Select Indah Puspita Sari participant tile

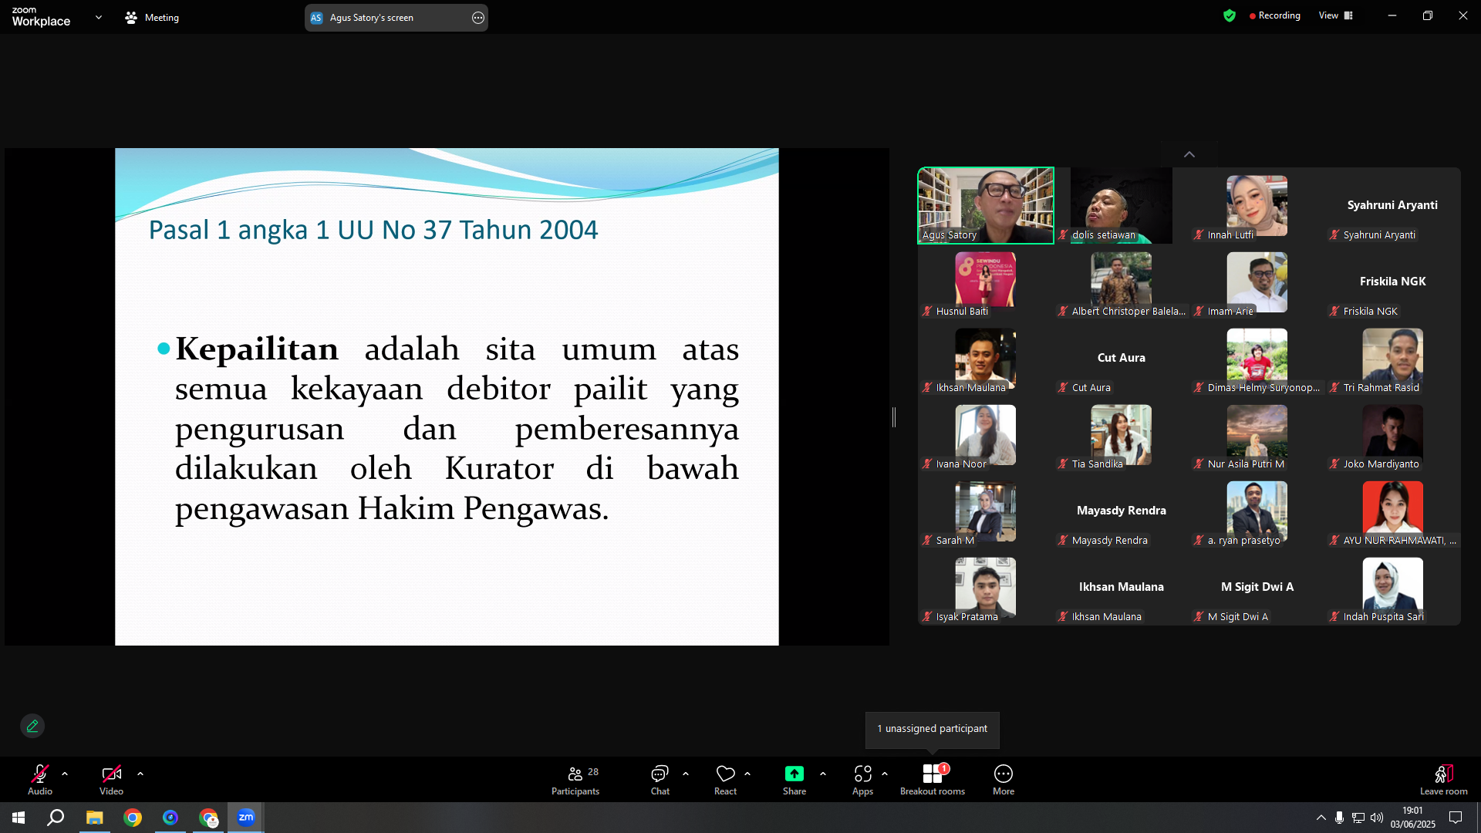[1393, 587]
